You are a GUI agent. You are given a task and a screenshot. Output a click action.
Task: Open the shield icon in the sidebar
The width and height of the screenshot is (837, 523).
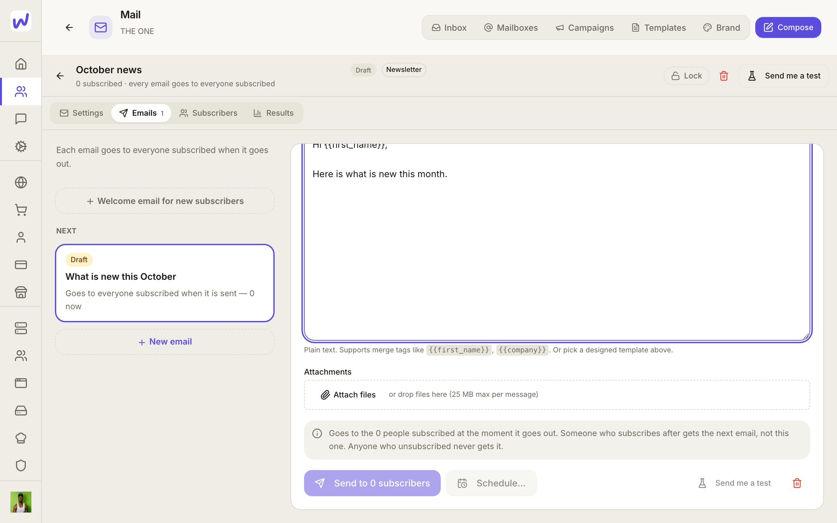pyautogui.click(x=21, y=465)
